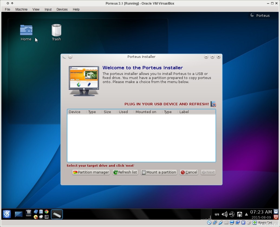Open the installer window menu icon
This screenshot has height=227, width=280.
tap(64, 57)
